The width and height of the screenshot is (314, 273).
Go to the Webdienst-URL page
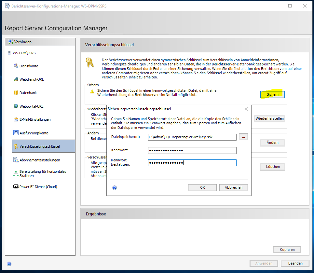(32, 79)
